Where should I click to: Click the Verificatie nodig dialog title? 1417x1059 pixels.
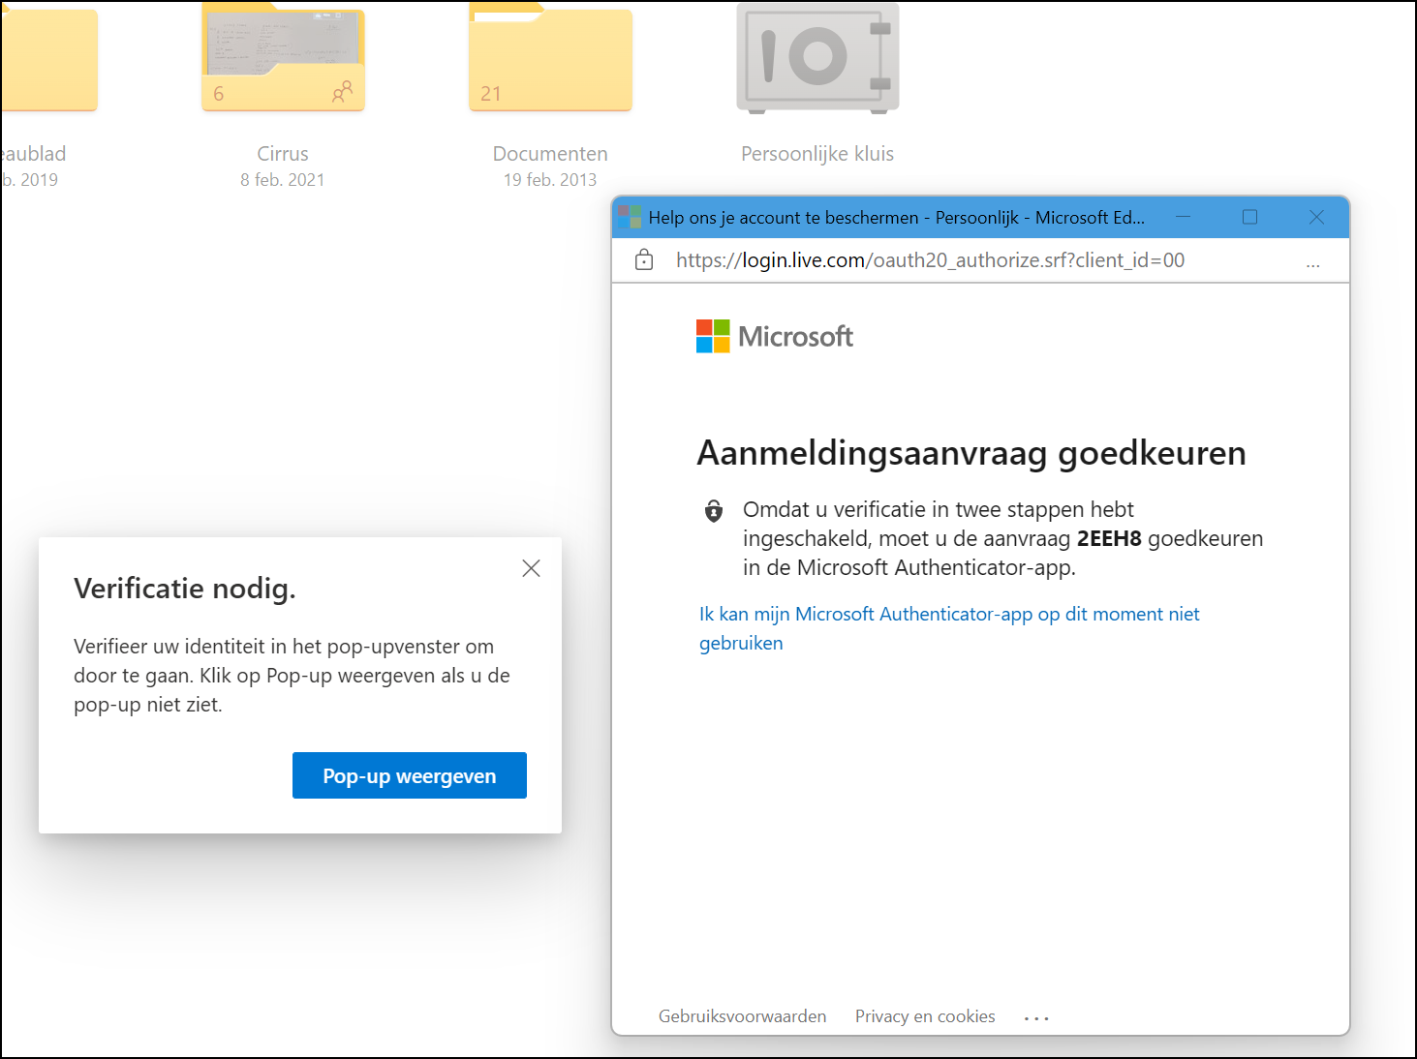(x=185, y=589)
